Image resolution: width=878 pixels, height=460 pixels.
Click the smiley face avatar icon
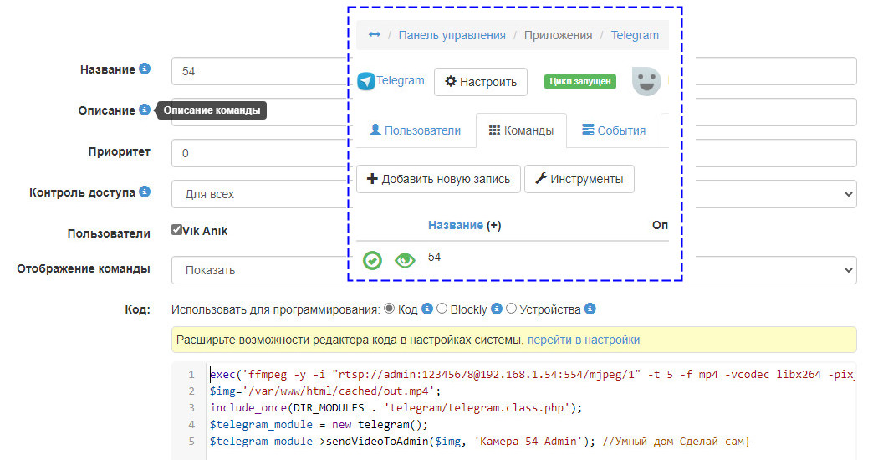(x=646, y=81)
